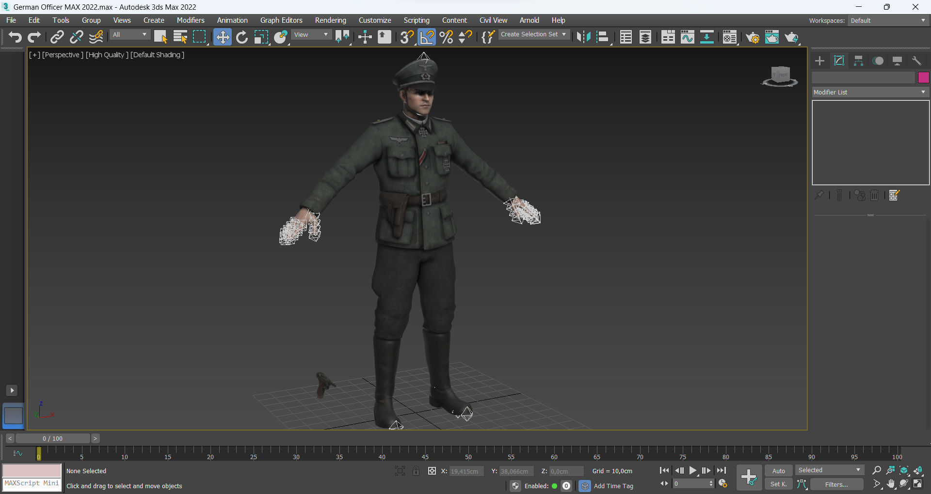Open the Select by Name dialog

[x=180, y=37]
